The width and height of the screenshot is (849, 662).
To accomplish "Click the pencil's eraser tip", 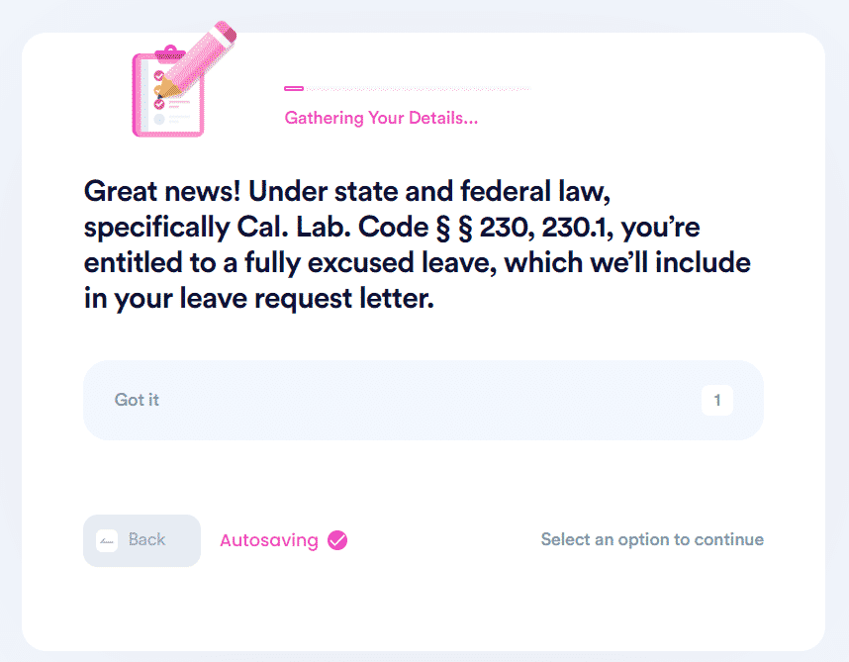I will (226, 31).
